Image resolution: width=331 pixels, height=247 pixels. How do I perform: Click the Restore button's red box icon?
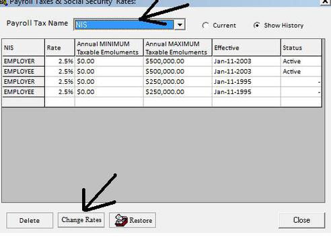coord(121,220)
